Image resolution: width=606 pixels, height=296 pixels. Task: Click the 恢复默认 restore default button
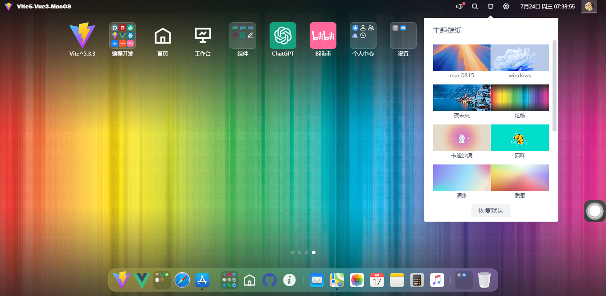pyautogui.click(x=491, y=211)
